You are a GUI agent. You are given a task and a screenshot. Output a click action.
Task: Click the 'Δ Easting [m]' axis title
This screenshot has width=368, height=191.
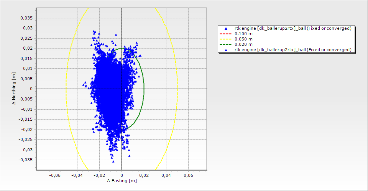pos(122,181)
